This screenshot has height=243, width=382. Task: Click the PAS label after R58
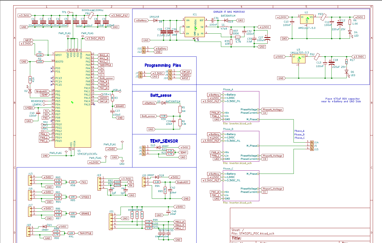click(x=83, y=182)
